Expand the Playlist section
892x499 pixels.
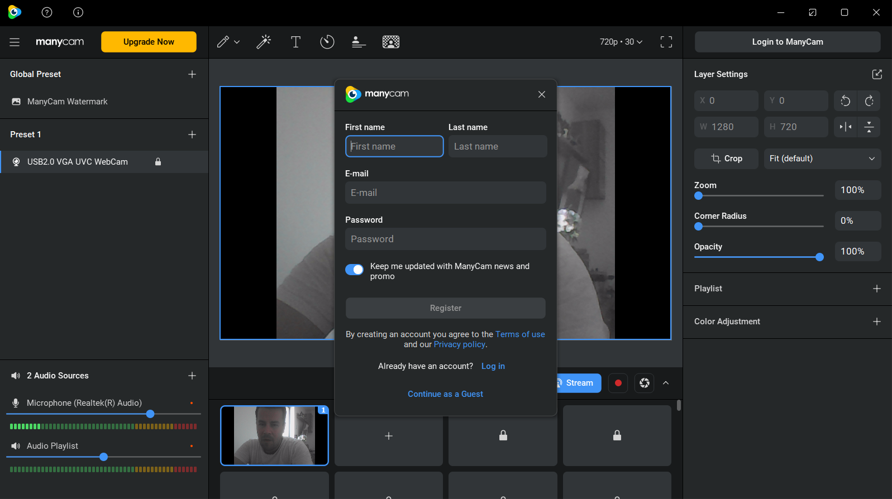877,289
